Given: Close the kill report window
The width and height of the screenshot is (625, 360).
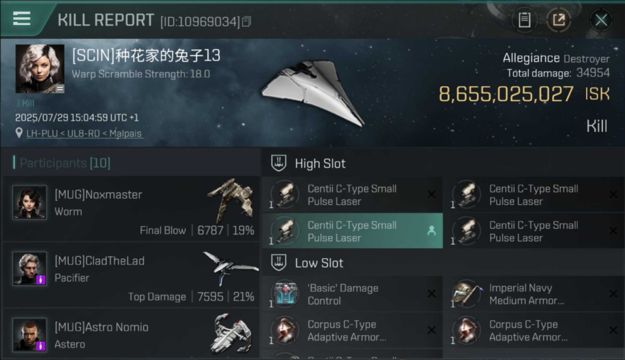Looking at the screenshot, I should [601, 20].
